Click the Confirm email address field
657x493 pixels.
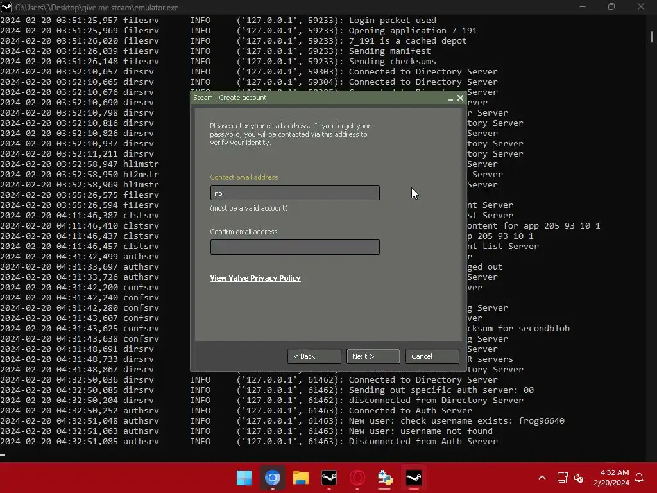tap(295, 247)
